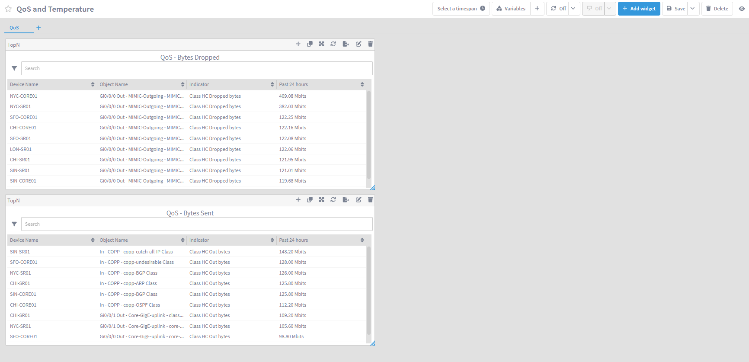Open the auto-refresh interval dropdown arrow
The width and height of the screenshot is (749, 362).
pos(573,9)
